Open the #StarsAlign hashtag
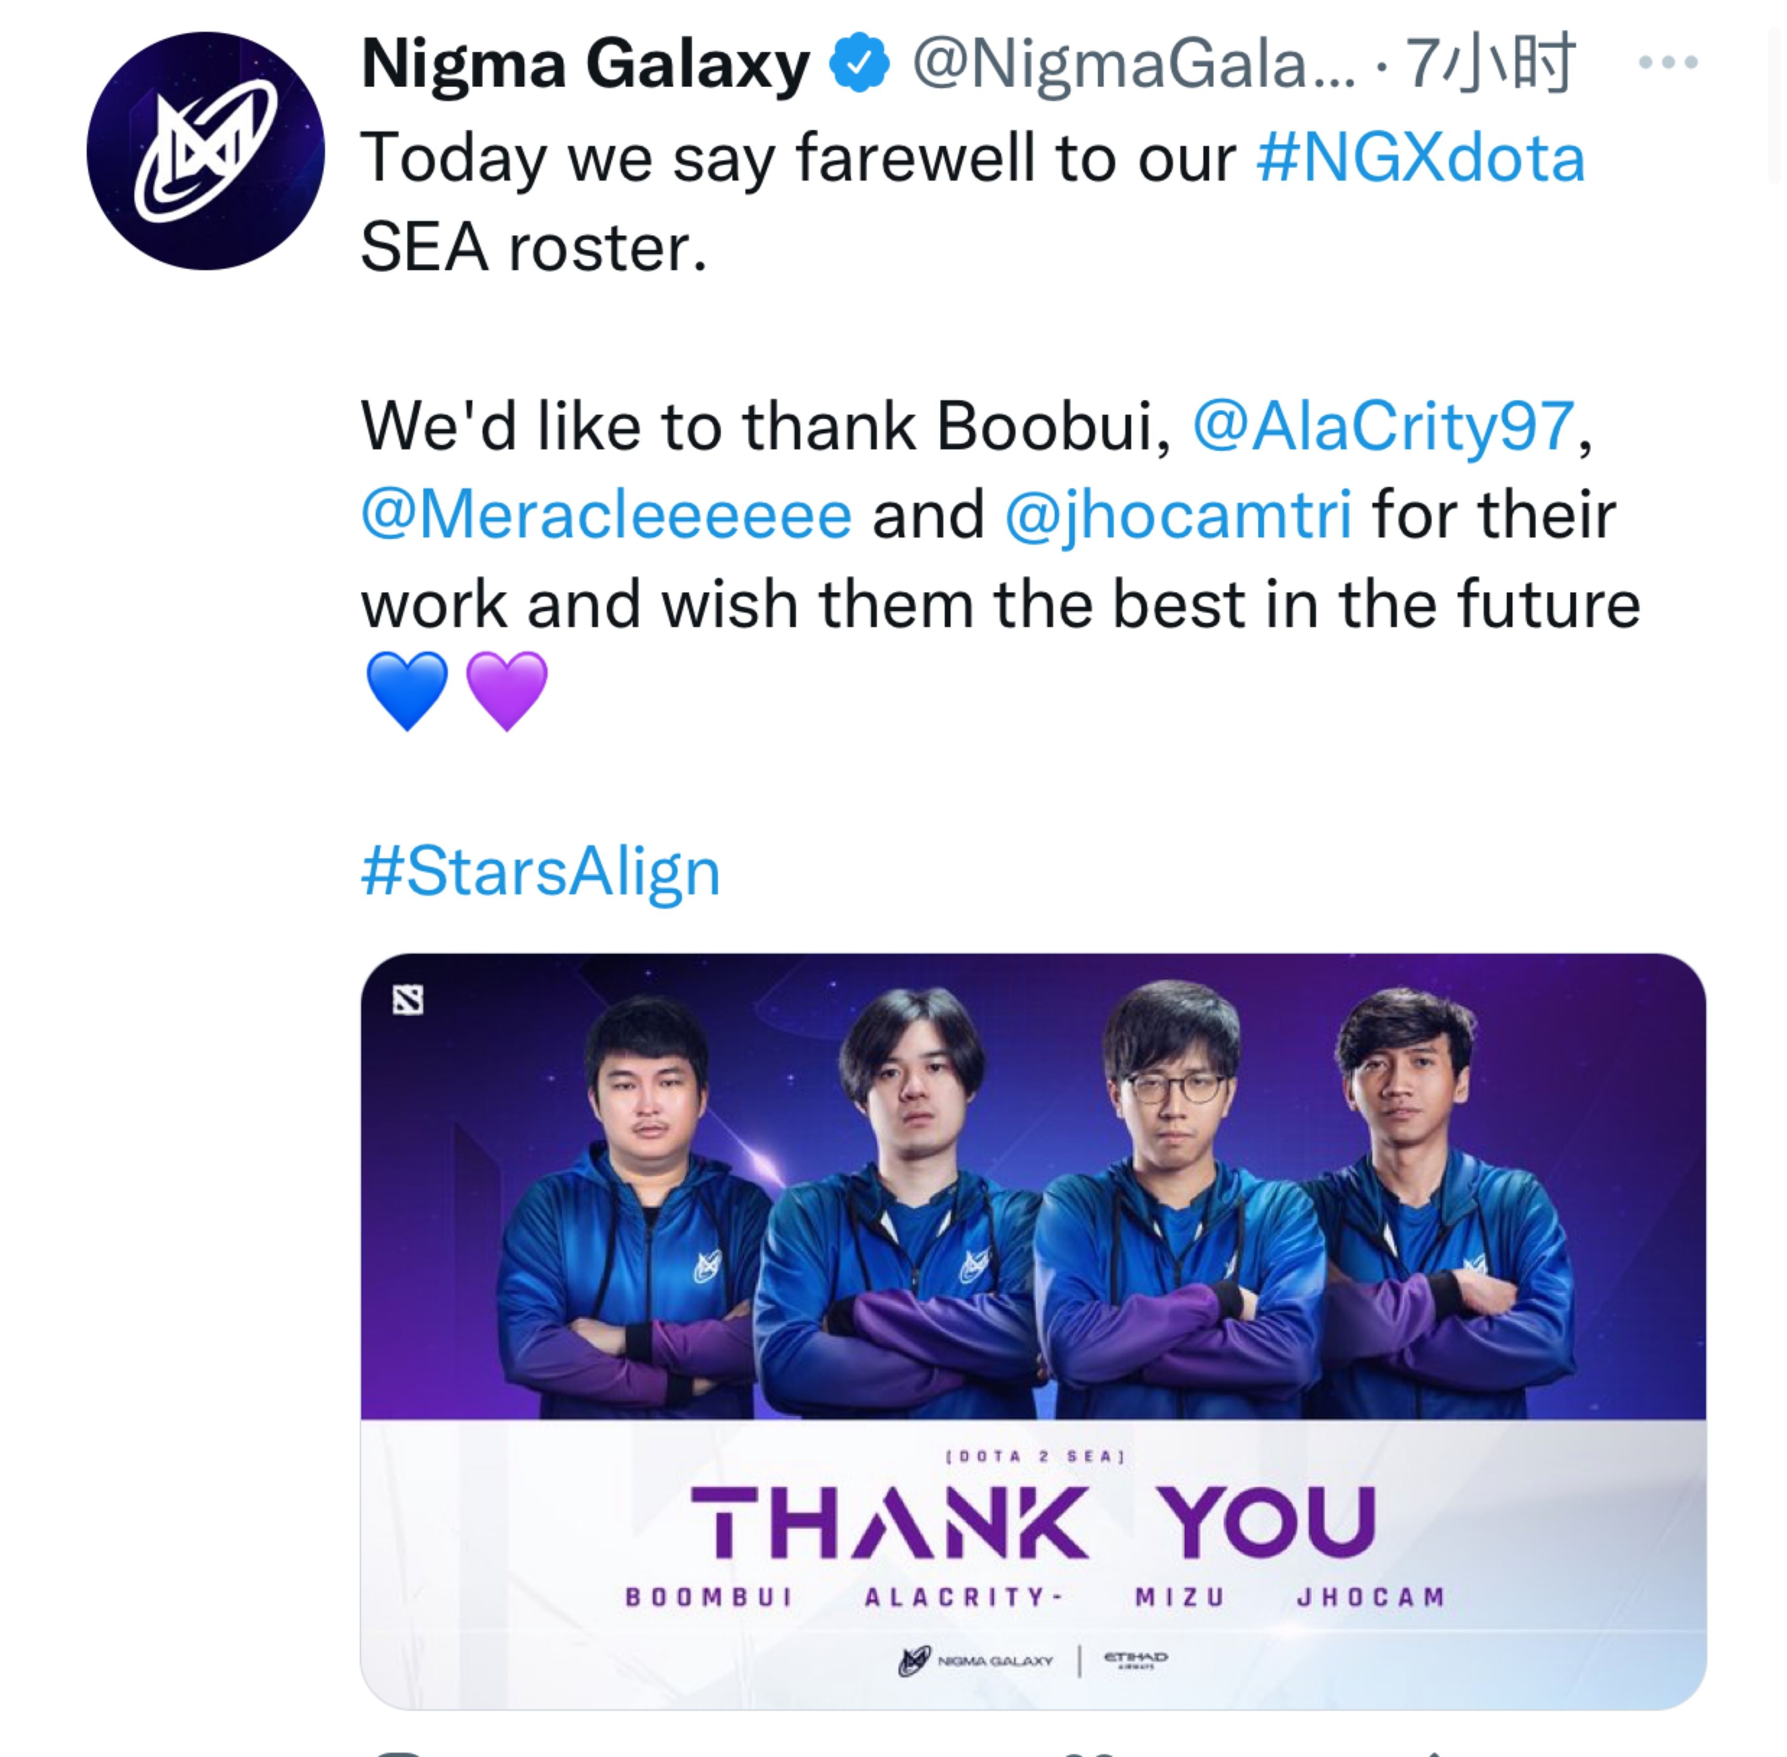 click(x=540, y=871)
